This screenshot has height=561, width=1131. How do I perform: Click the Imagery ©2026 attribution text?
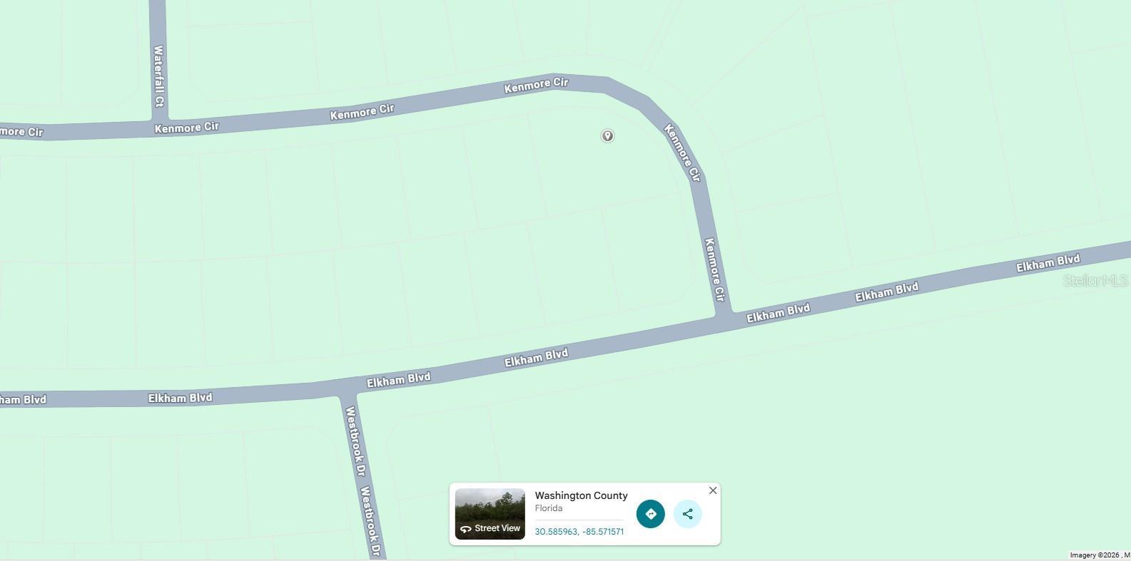(1095, 555)
